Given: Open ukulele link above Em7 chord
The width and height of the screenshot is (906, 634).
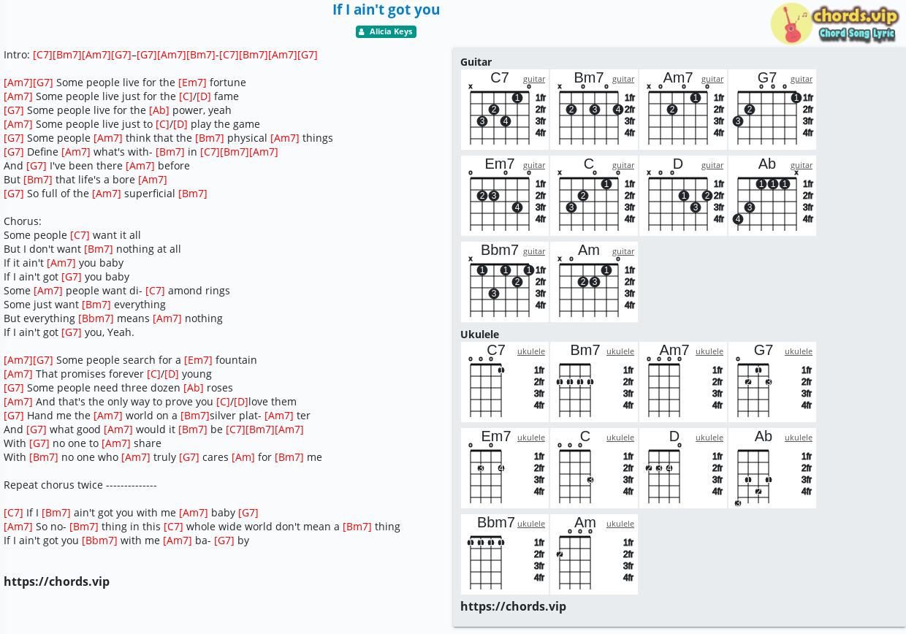Looking at the screenshot, I should [531, 438].
